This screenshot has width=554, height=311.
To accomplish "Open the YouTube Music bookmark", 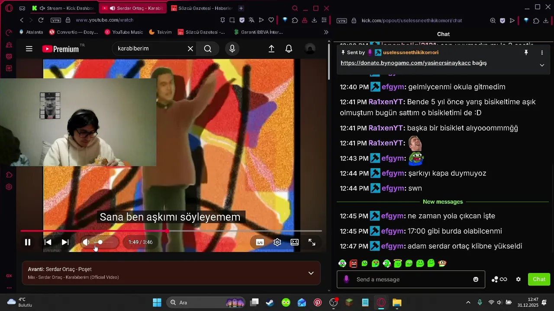I will click(x=124, y=32).
